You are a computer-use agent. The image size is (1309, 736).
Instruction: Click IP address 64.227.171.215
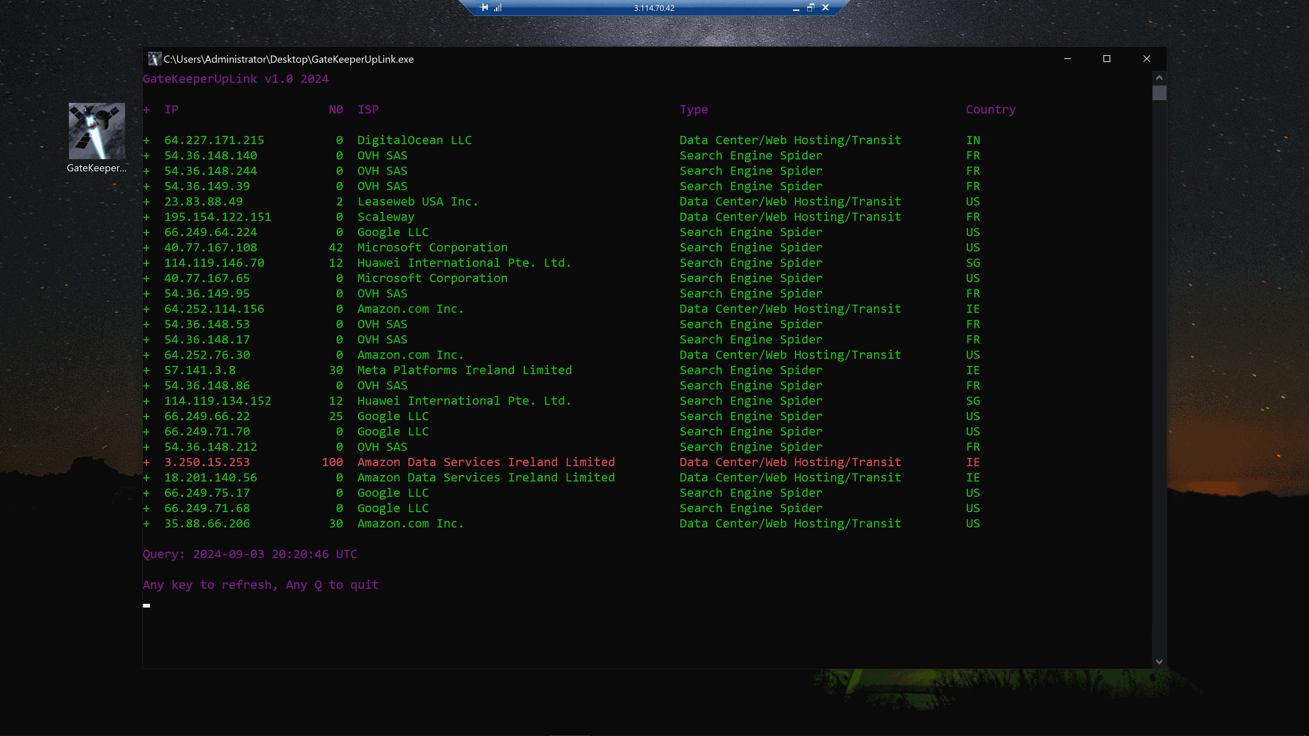click(214, 140)
